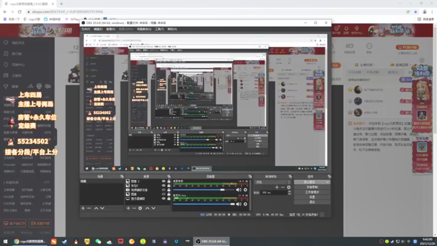
Task: Move the selected source down in sources panel
Action: coord(153,208)
